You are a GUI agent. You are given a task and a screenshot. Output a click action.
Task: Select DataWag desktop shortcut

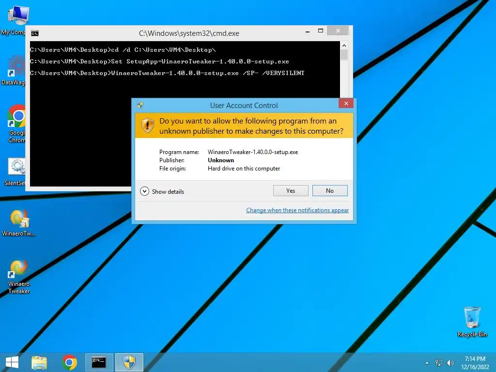click(x=13, y=70)
